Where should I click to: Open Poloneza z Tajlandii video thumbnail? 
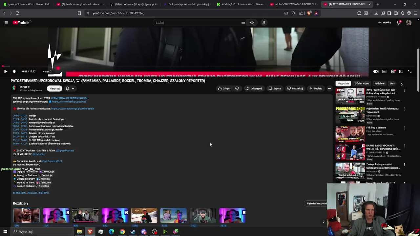(350, 114)
